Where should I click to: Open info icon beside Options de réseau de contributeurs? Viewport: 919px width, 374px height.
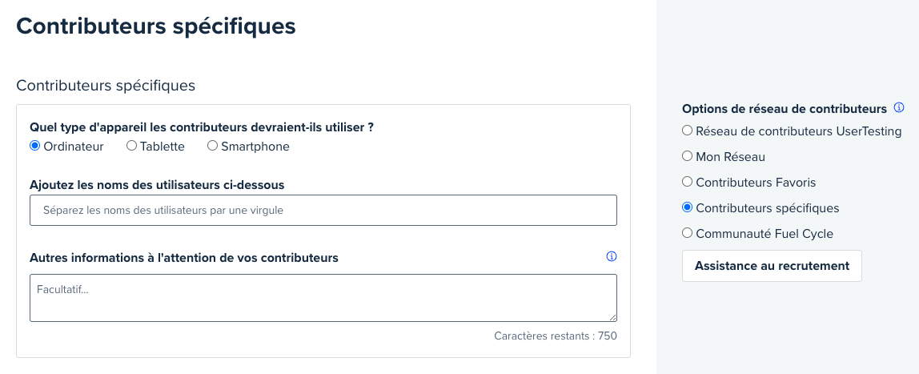tap(898, 108)
